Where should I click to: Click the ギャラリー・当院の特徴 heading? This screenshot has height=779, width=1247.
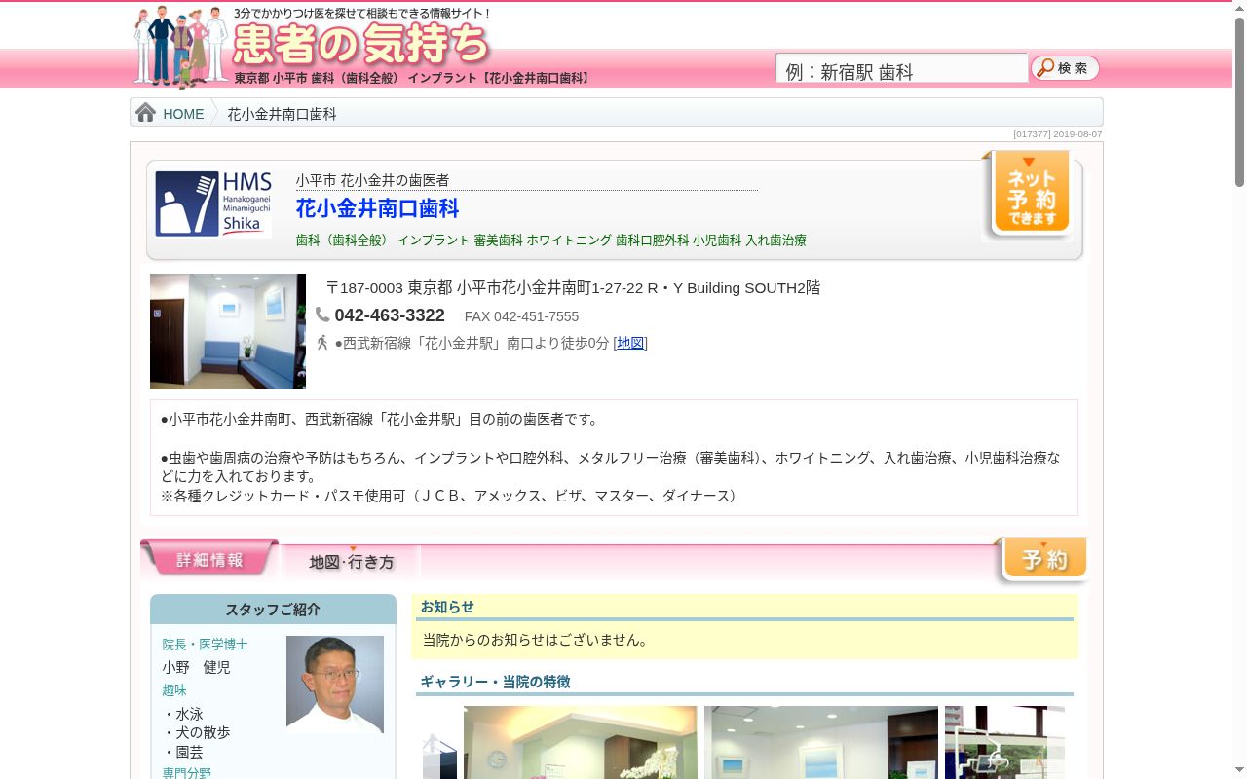495,682
